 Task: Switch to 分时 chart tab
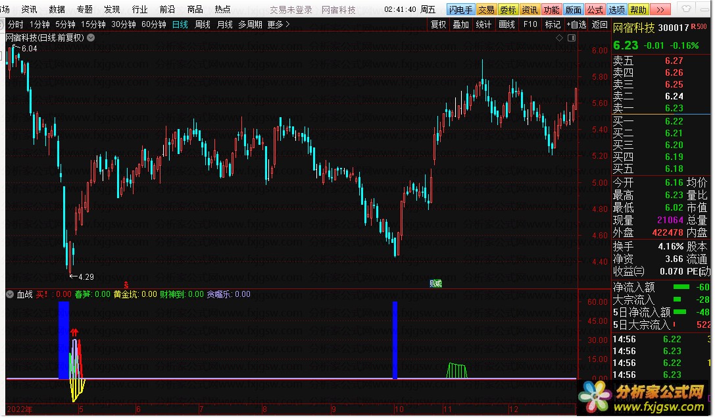click(15, 24)
